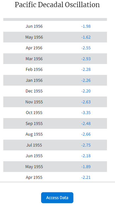Click the -2.48 value for Sep 1955
This screenshot has width=115, height=208.
coord(86,124)
